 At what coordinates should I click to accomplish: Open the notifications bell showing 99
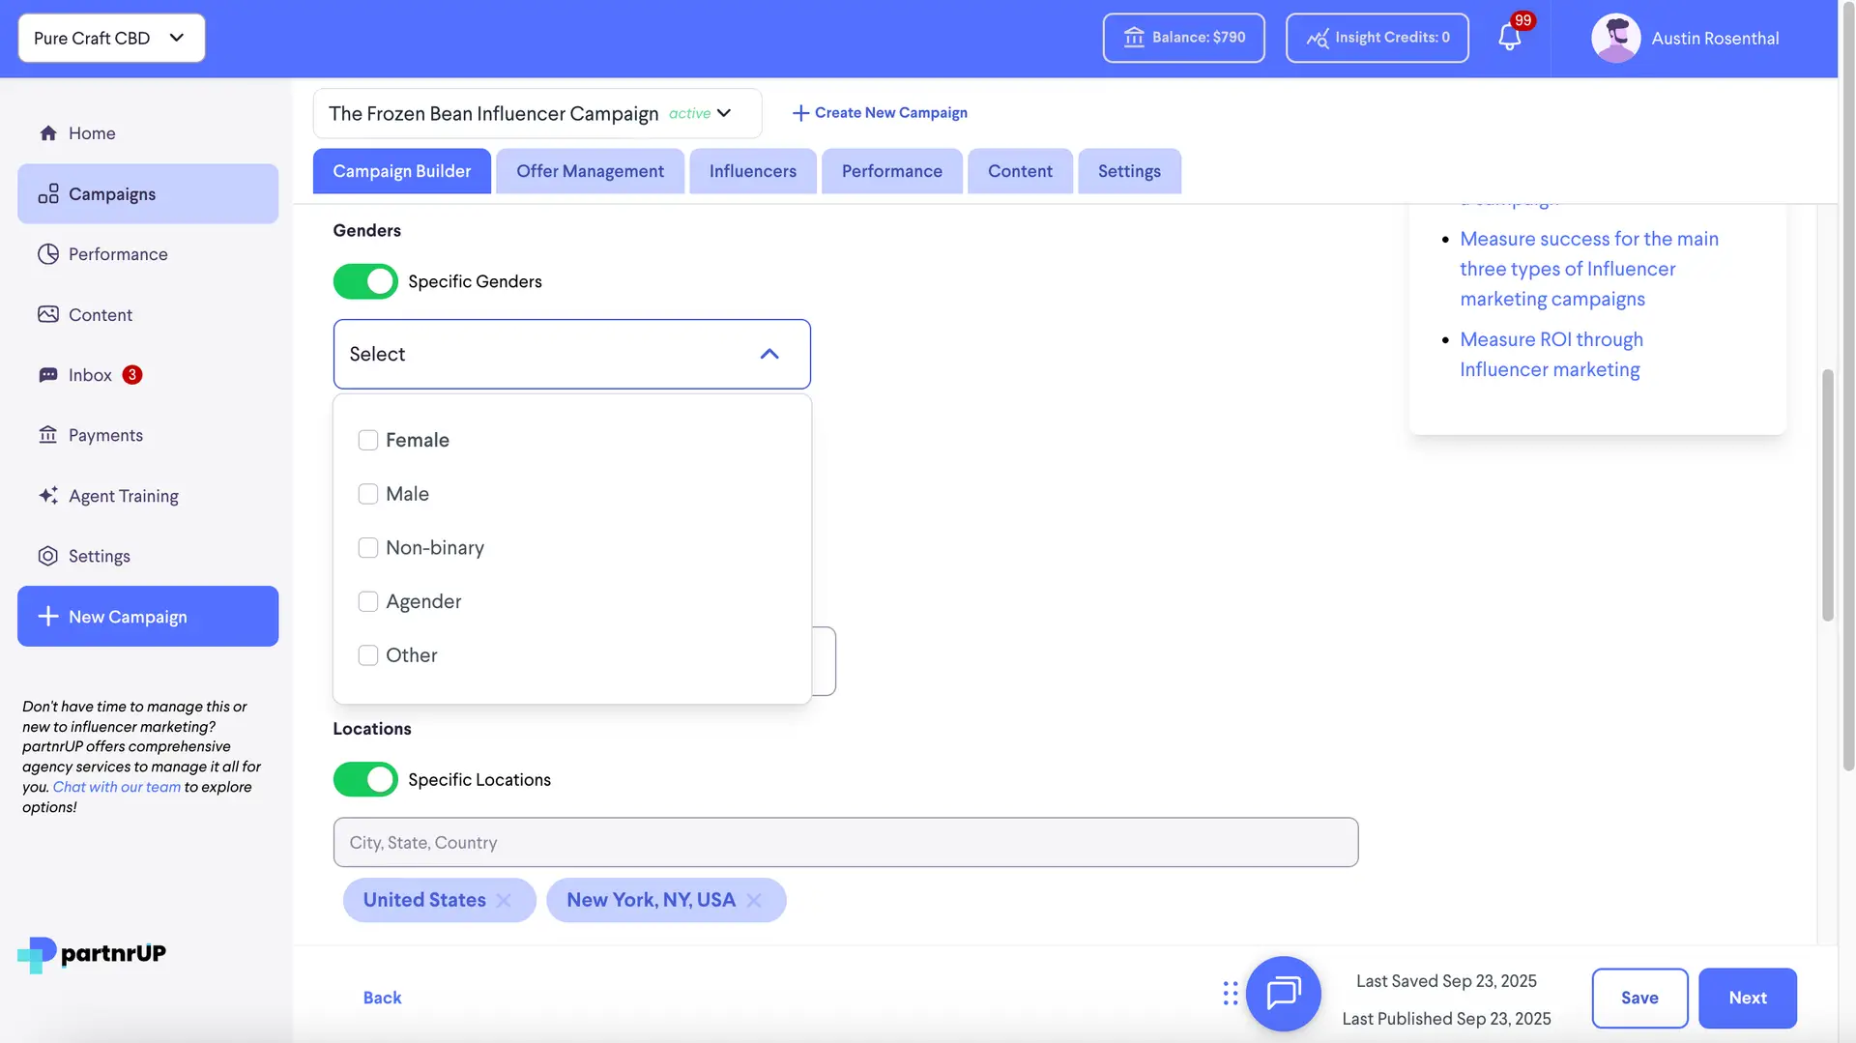1509,37
